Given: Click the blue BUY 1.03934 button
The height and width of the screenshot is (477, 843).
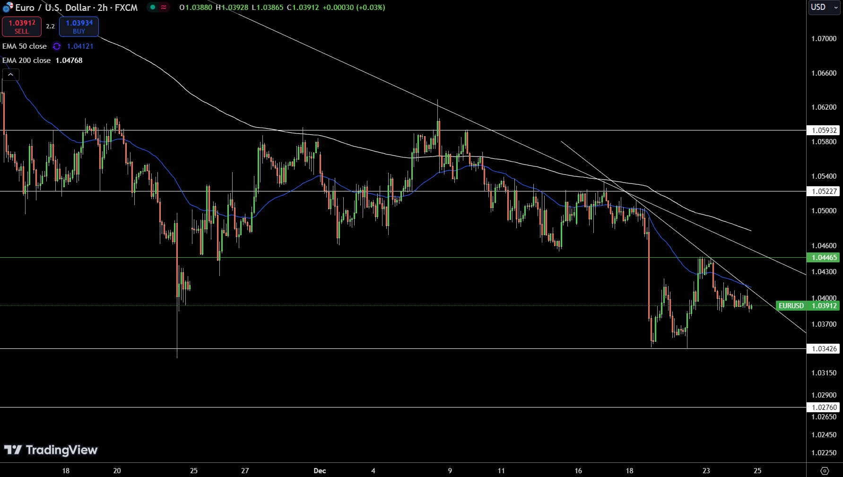Looking at the screenshot, I should (79, 27).
